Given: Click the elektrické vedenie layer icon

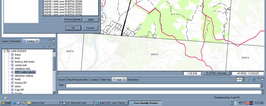Looking at the screenshot, I should [12, 76].
